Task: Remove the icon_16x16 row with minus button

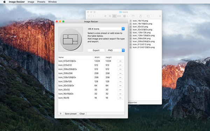Action: click(x=120, y=98)
